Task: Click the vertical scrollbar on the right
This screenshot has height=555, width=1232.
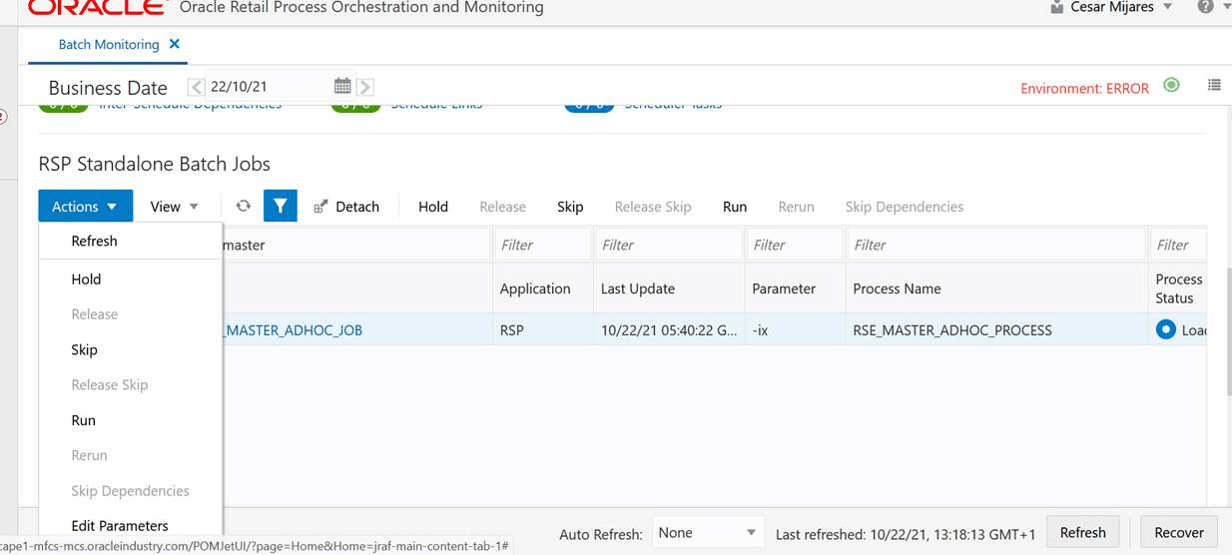Action: click(1227, 329)
